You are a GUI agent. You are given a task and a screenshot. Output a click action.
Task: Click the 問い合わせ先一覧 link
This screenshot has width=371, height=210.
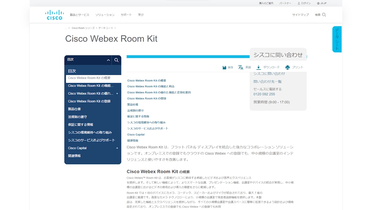[267, 81]
